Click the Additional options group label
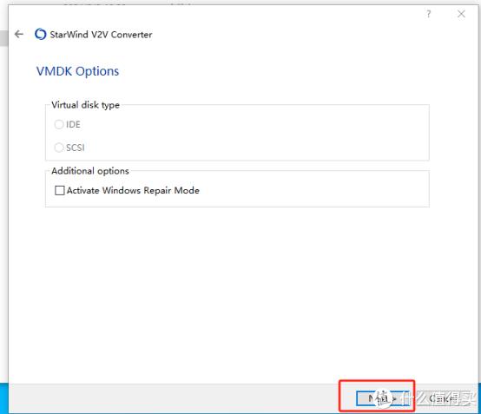 (90, 171)
